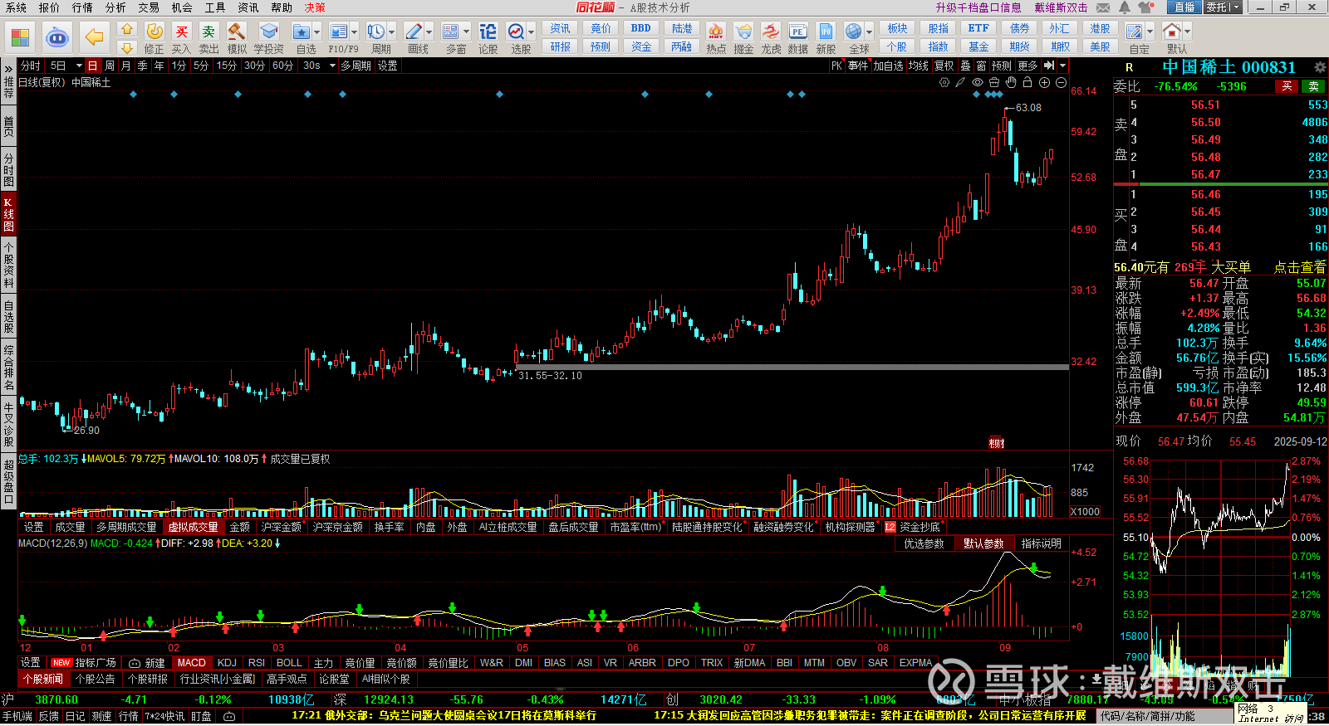Click the 指标说明 indicator description button

click(1042, 543)
